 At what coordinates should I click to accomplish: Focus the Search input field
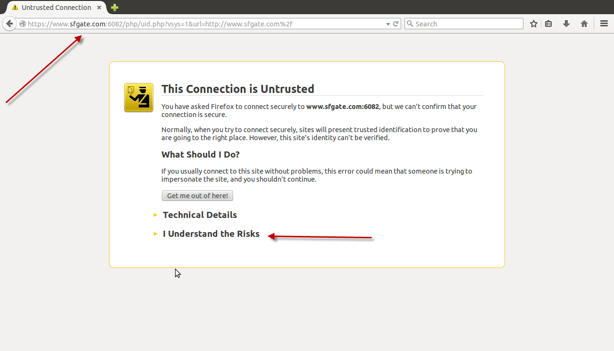tap(463, 24)
